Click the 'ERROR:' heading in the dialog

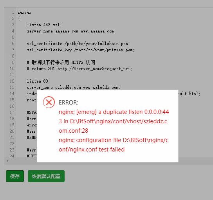coord(69,103)
